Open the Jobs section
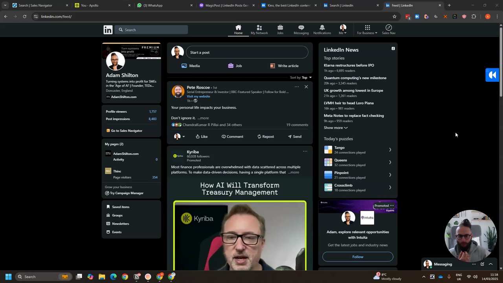The height and width of the screenshot is (283, 503). pyautogui.click(x=280, y=30)
